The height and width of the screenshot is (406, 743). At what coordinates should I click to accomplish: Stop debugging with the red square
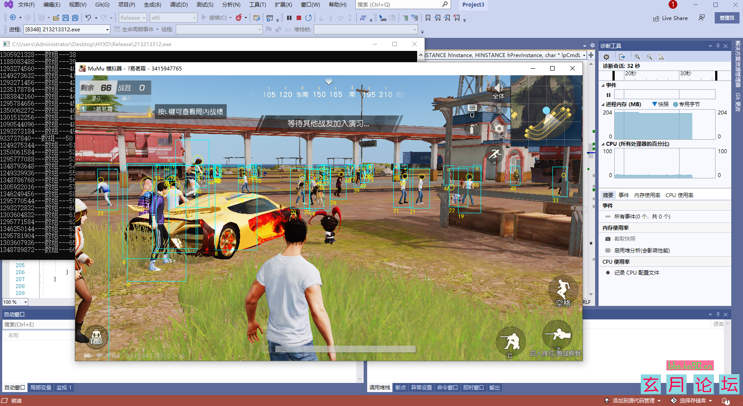[x=299, y=18]
